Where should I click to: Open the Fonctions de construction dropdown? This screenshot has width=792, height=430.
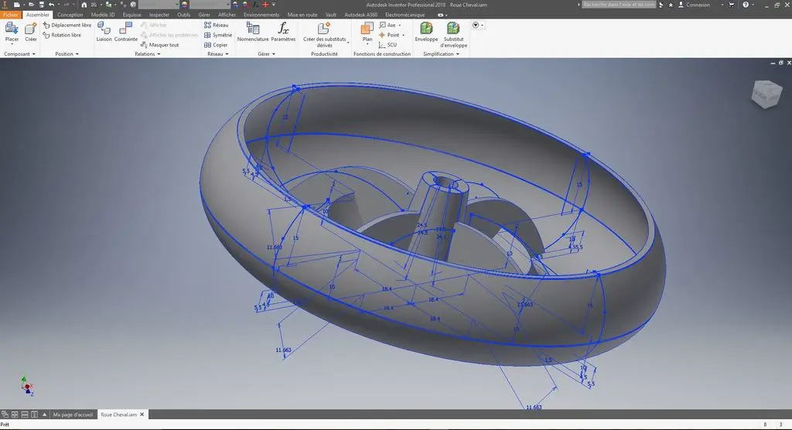point(381,54)
